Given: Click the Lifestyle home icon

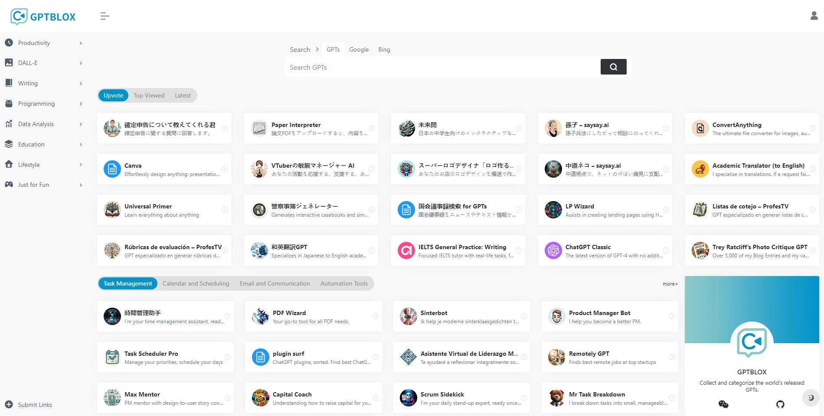Looking at the screenshot, I should (x=9, y=164).
